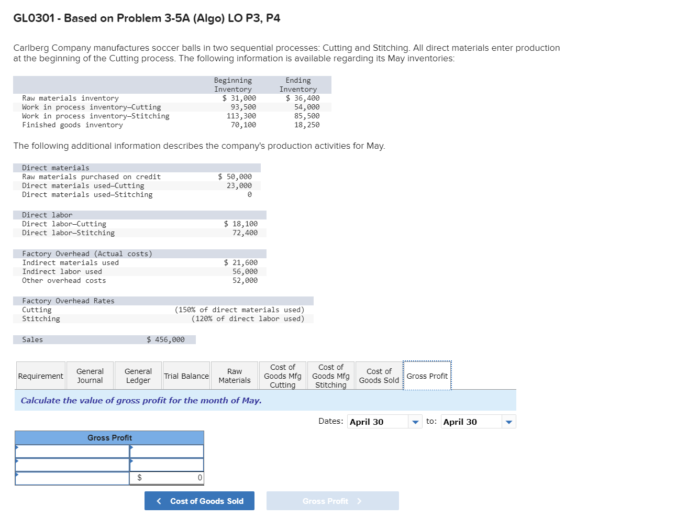Screen dimensions: 687x528
Task: Switch to the General Ledger tab
Action: point(138,375)
